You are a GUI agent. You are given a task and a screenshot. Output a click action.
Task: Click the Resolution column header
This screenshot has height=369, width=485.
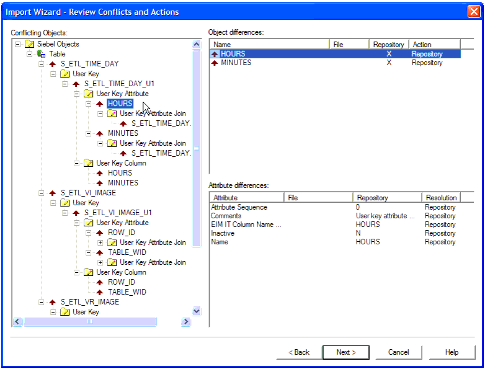[442, 198]
